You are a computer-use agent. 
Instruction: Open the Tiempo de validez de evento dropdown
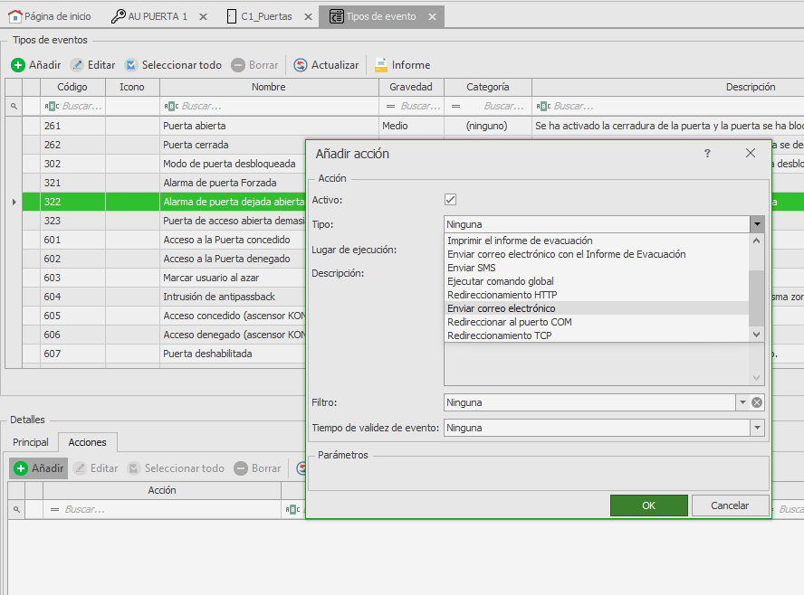(x=757, y=428)
